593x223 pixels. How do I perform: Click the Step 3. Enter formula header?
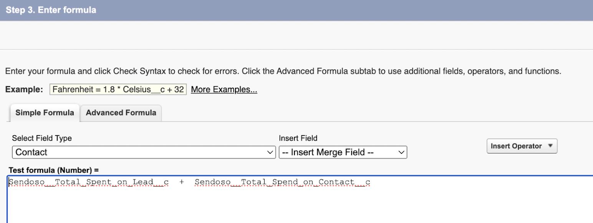(51, 10)
